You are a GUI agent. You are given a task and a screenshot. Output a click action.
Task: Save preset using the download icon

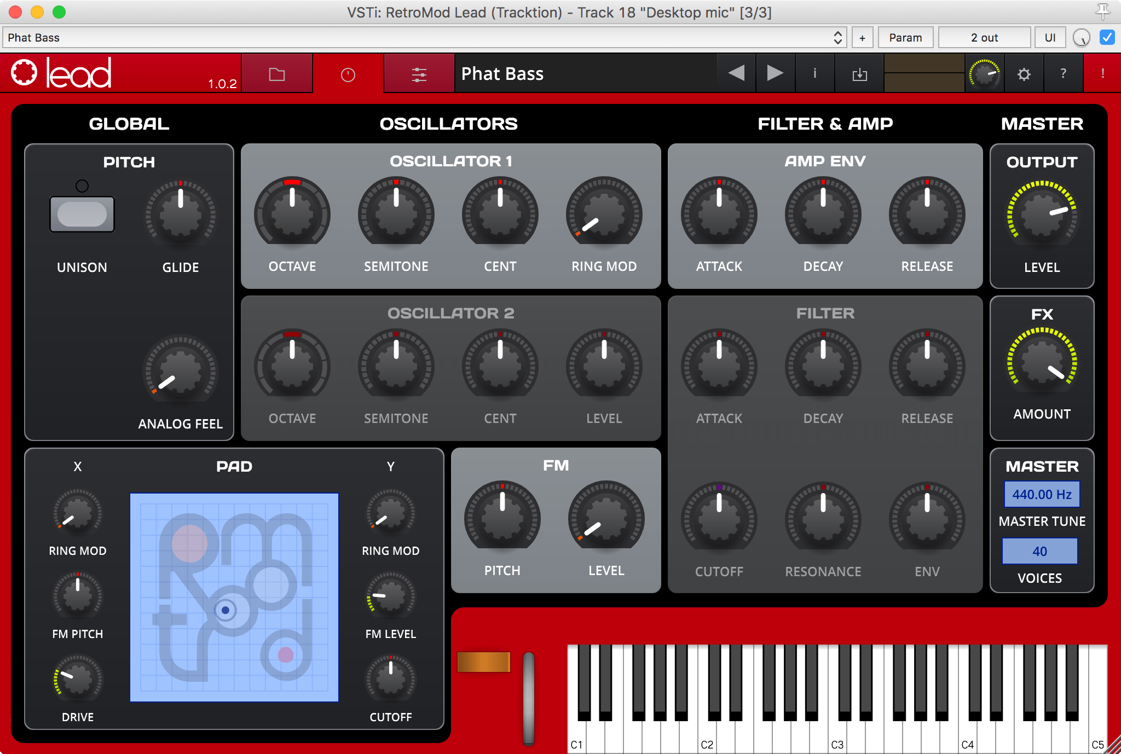859,73
